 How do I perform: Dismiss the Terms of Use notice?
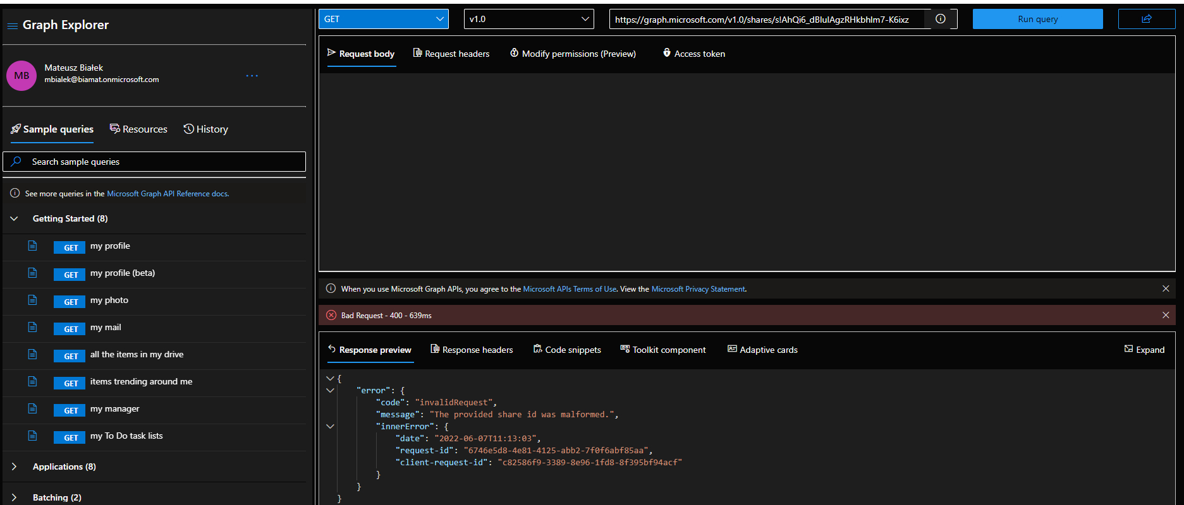tap(1166, 288)
